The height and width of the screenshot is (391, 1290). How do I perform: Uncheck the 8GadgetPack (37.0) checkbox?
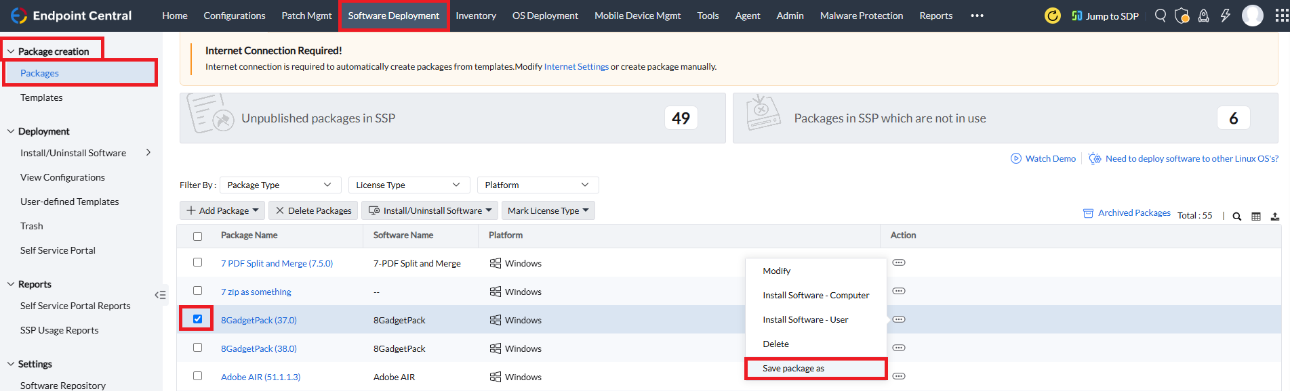coord(197,319)
